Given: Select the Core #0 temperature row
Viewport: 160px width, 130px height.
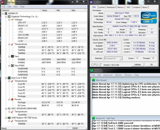Looking at the screenshot, I should [52, 84].
